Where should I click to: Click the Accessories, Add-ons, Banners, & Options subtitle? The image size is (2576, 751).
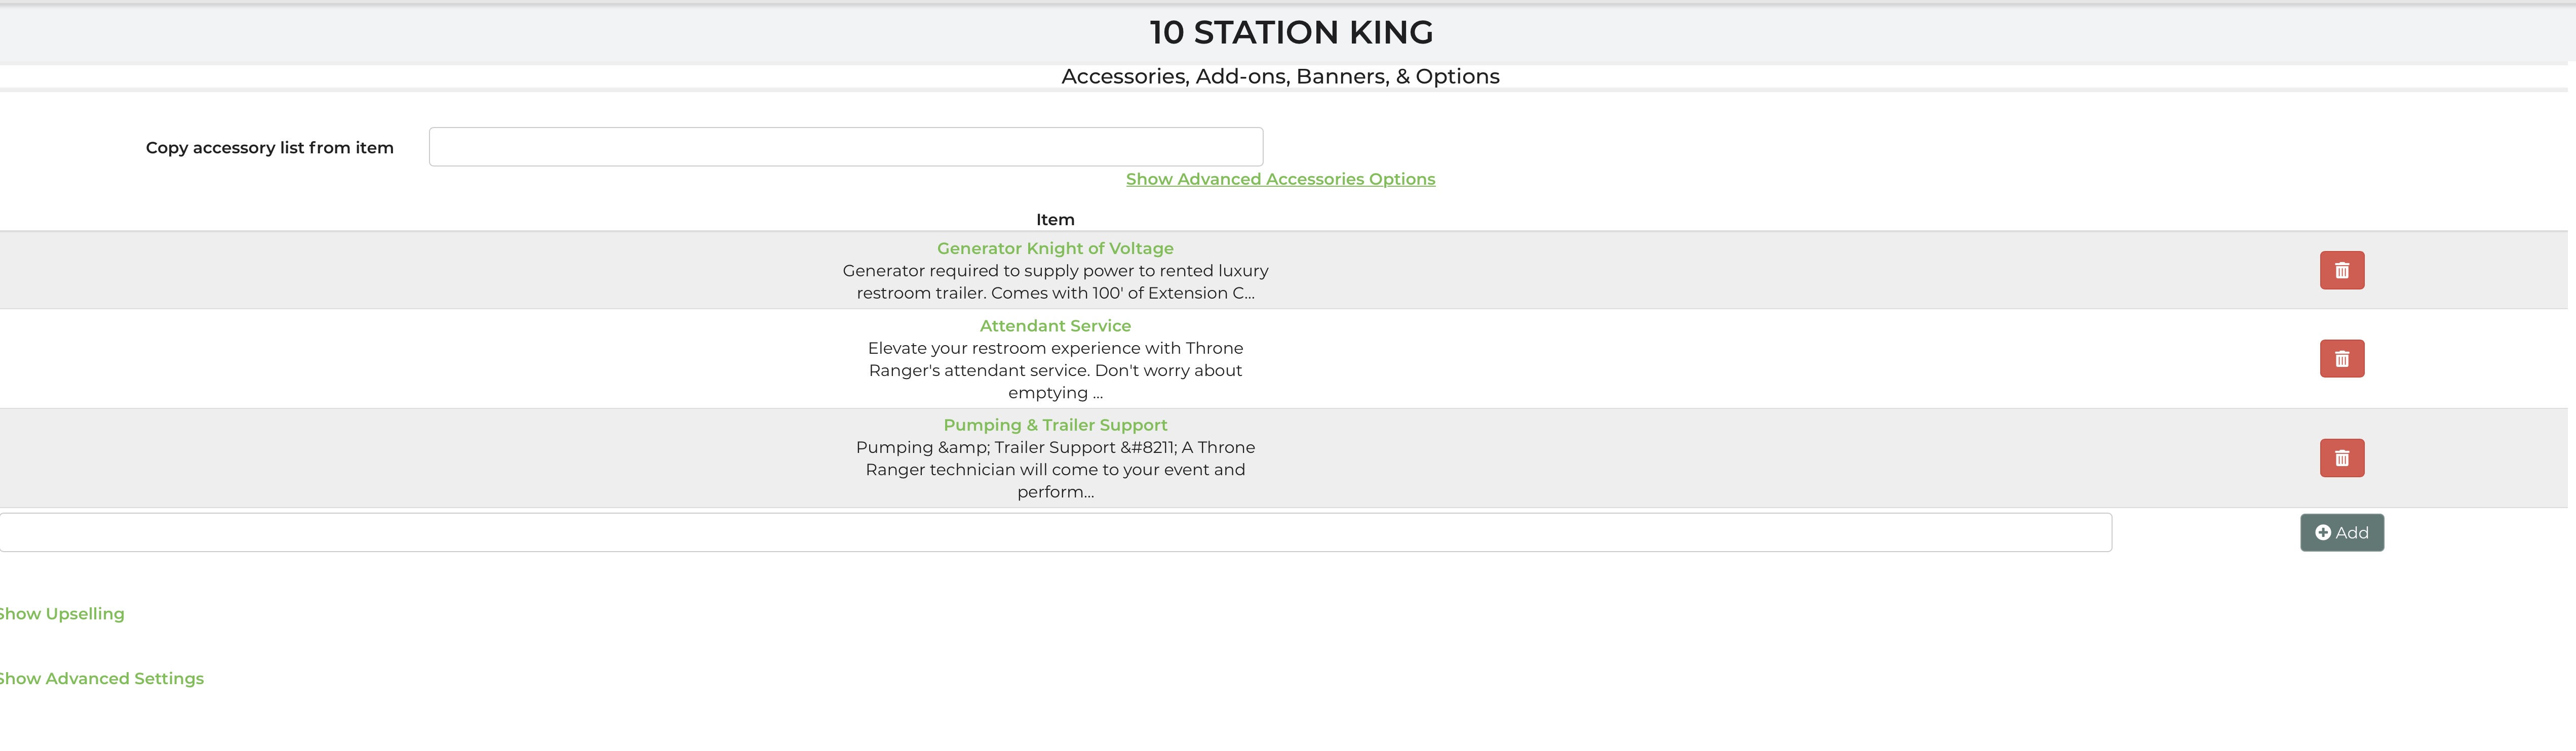pyautogui.click(x=1280, y=77)
